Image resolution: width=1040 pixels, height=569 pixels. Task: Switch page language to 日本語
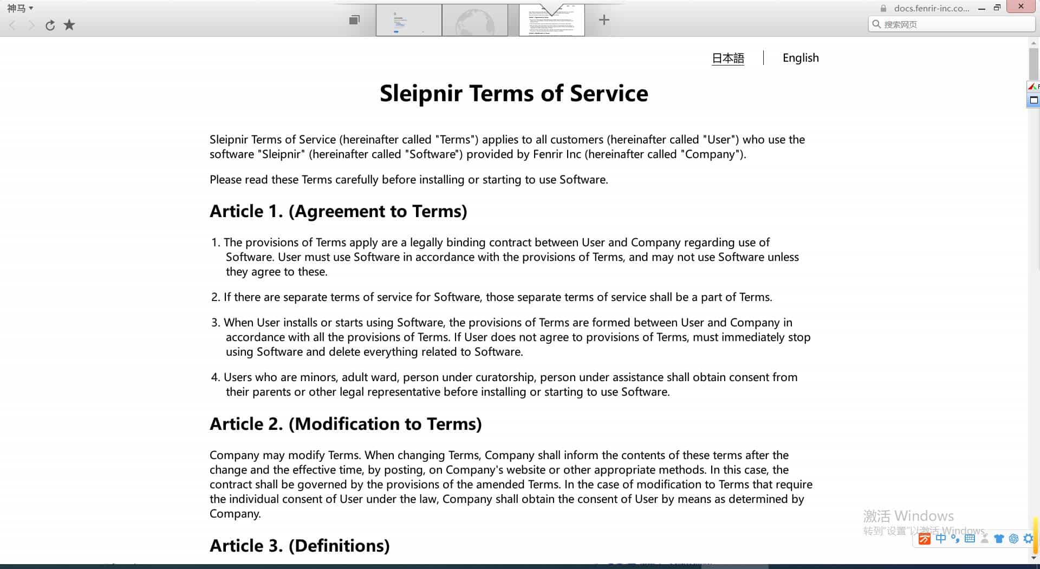(x=728, y=58)
